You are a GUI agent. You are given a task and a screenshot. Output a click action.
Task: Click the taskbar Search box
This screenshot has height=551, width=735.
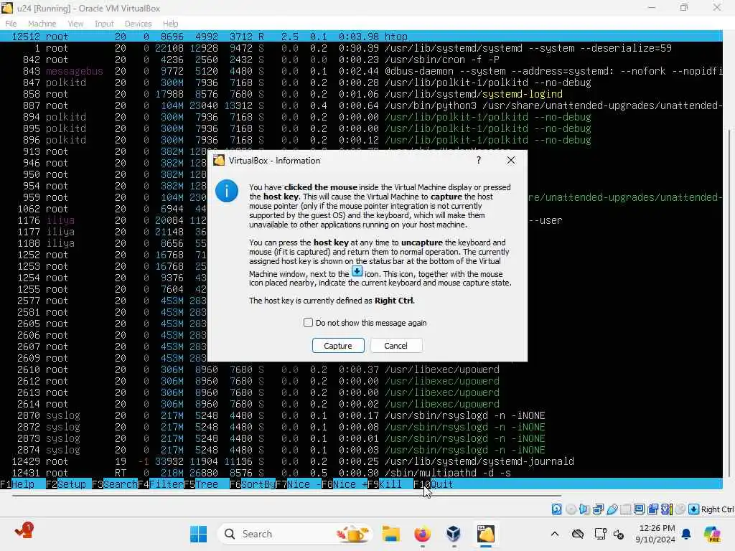click(295, 534)
